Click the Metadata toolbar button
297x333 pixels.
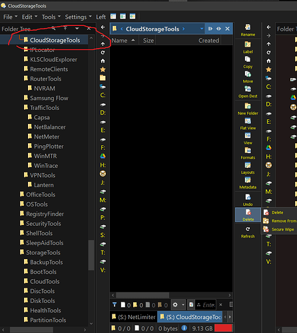click(248, 183)
